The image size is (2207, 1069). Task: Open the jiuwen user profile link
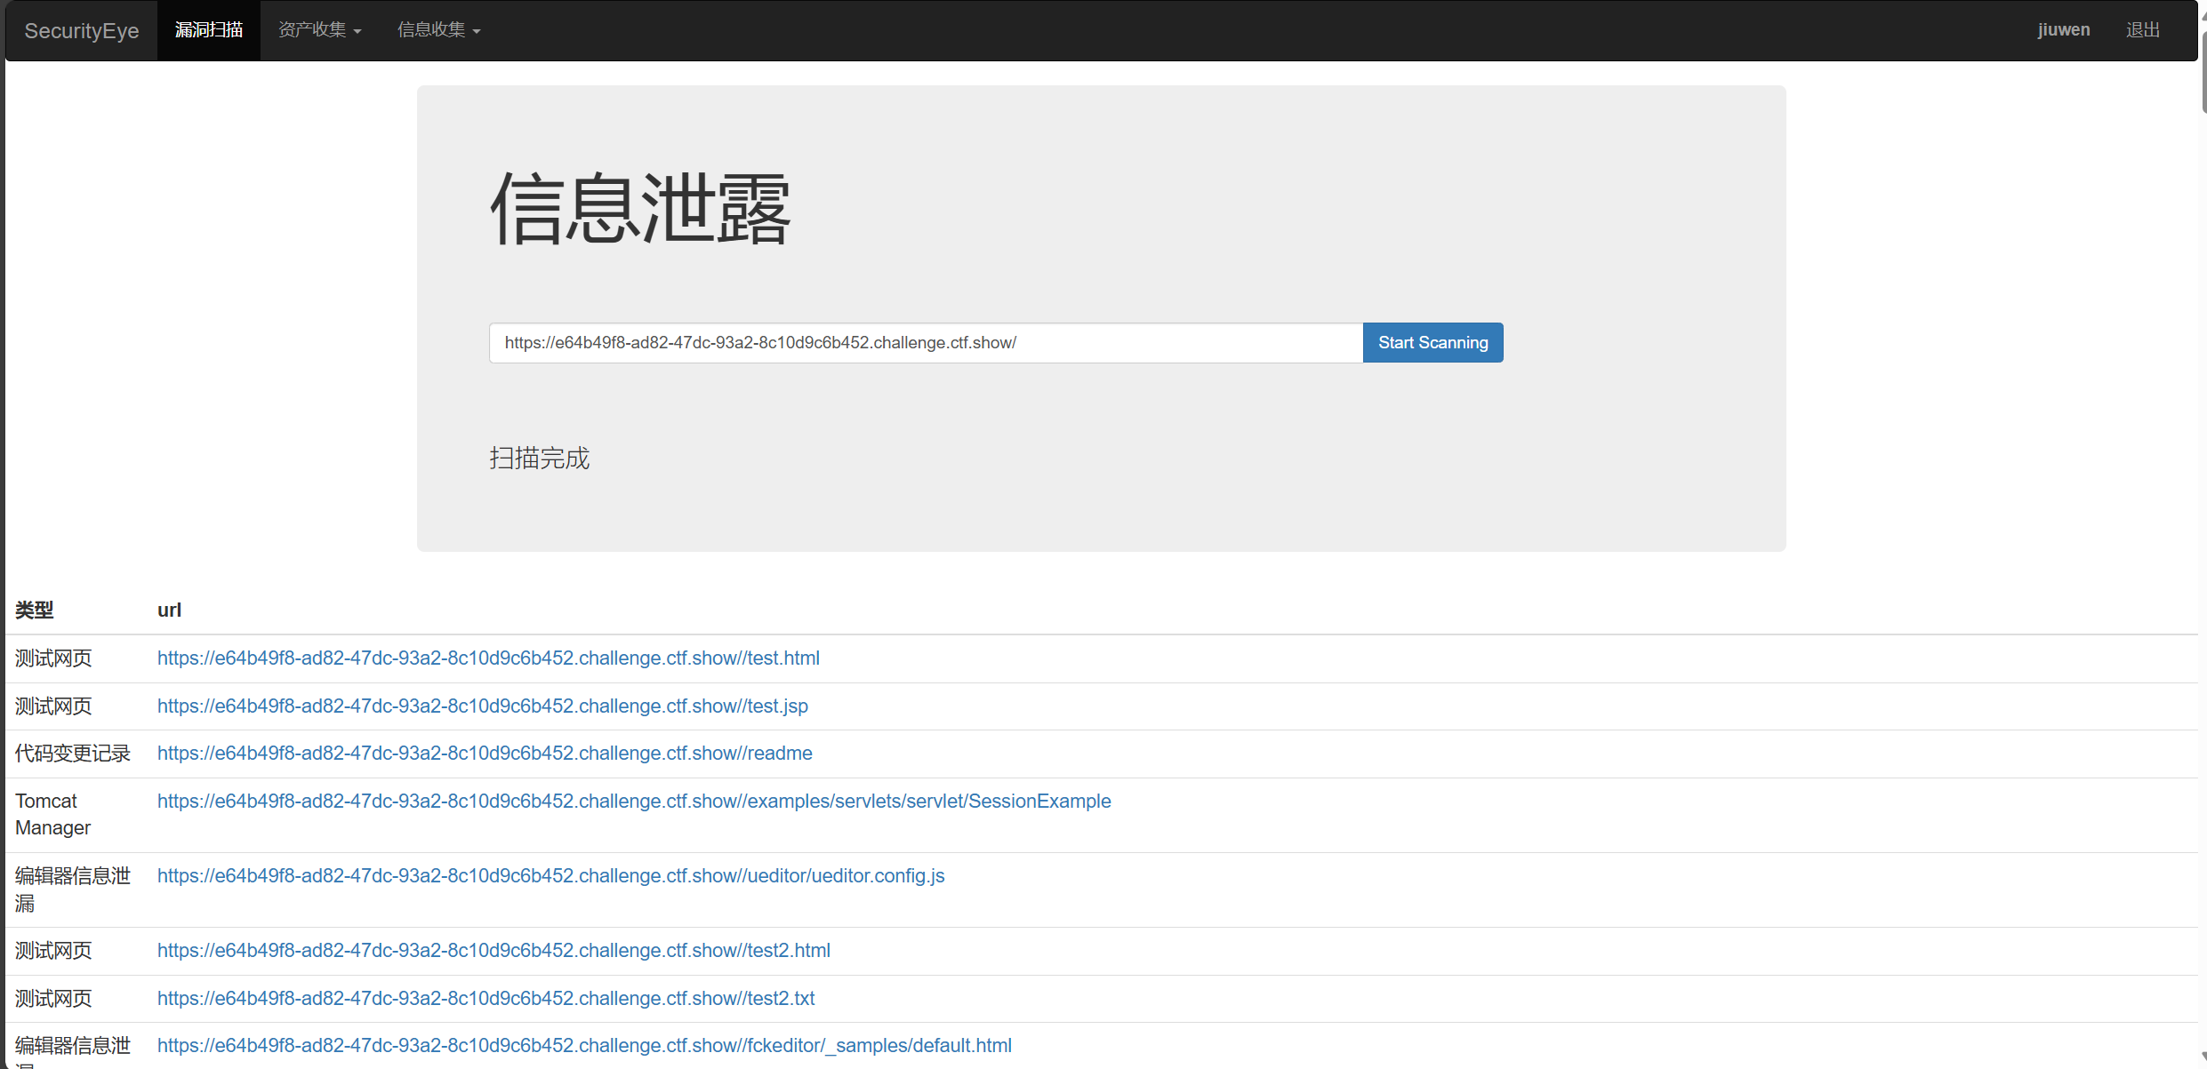(x=2063, y=30)
